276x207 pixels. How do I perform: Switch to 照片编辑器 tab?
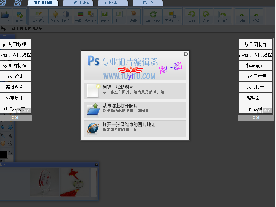click(x=43, y=3)
